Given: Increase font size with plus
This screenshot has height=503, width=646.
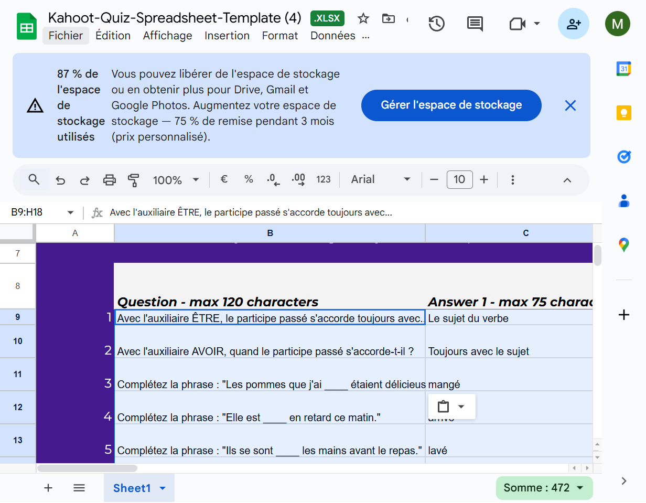Looking at the screenshot, I should [484, 179].
